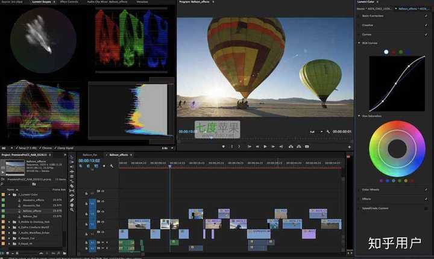The height and width of the screenshot is (259, 434).
Task: Choose the Selection arrow tool
Action: [72, 158]
